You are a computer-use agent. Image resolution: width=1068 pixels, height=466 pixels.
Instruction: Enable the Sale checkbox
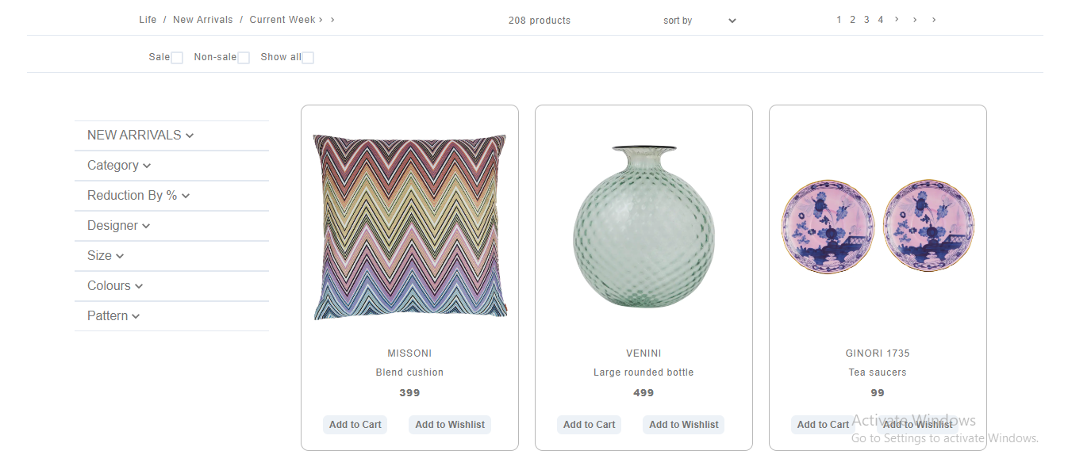click(176, 56)
